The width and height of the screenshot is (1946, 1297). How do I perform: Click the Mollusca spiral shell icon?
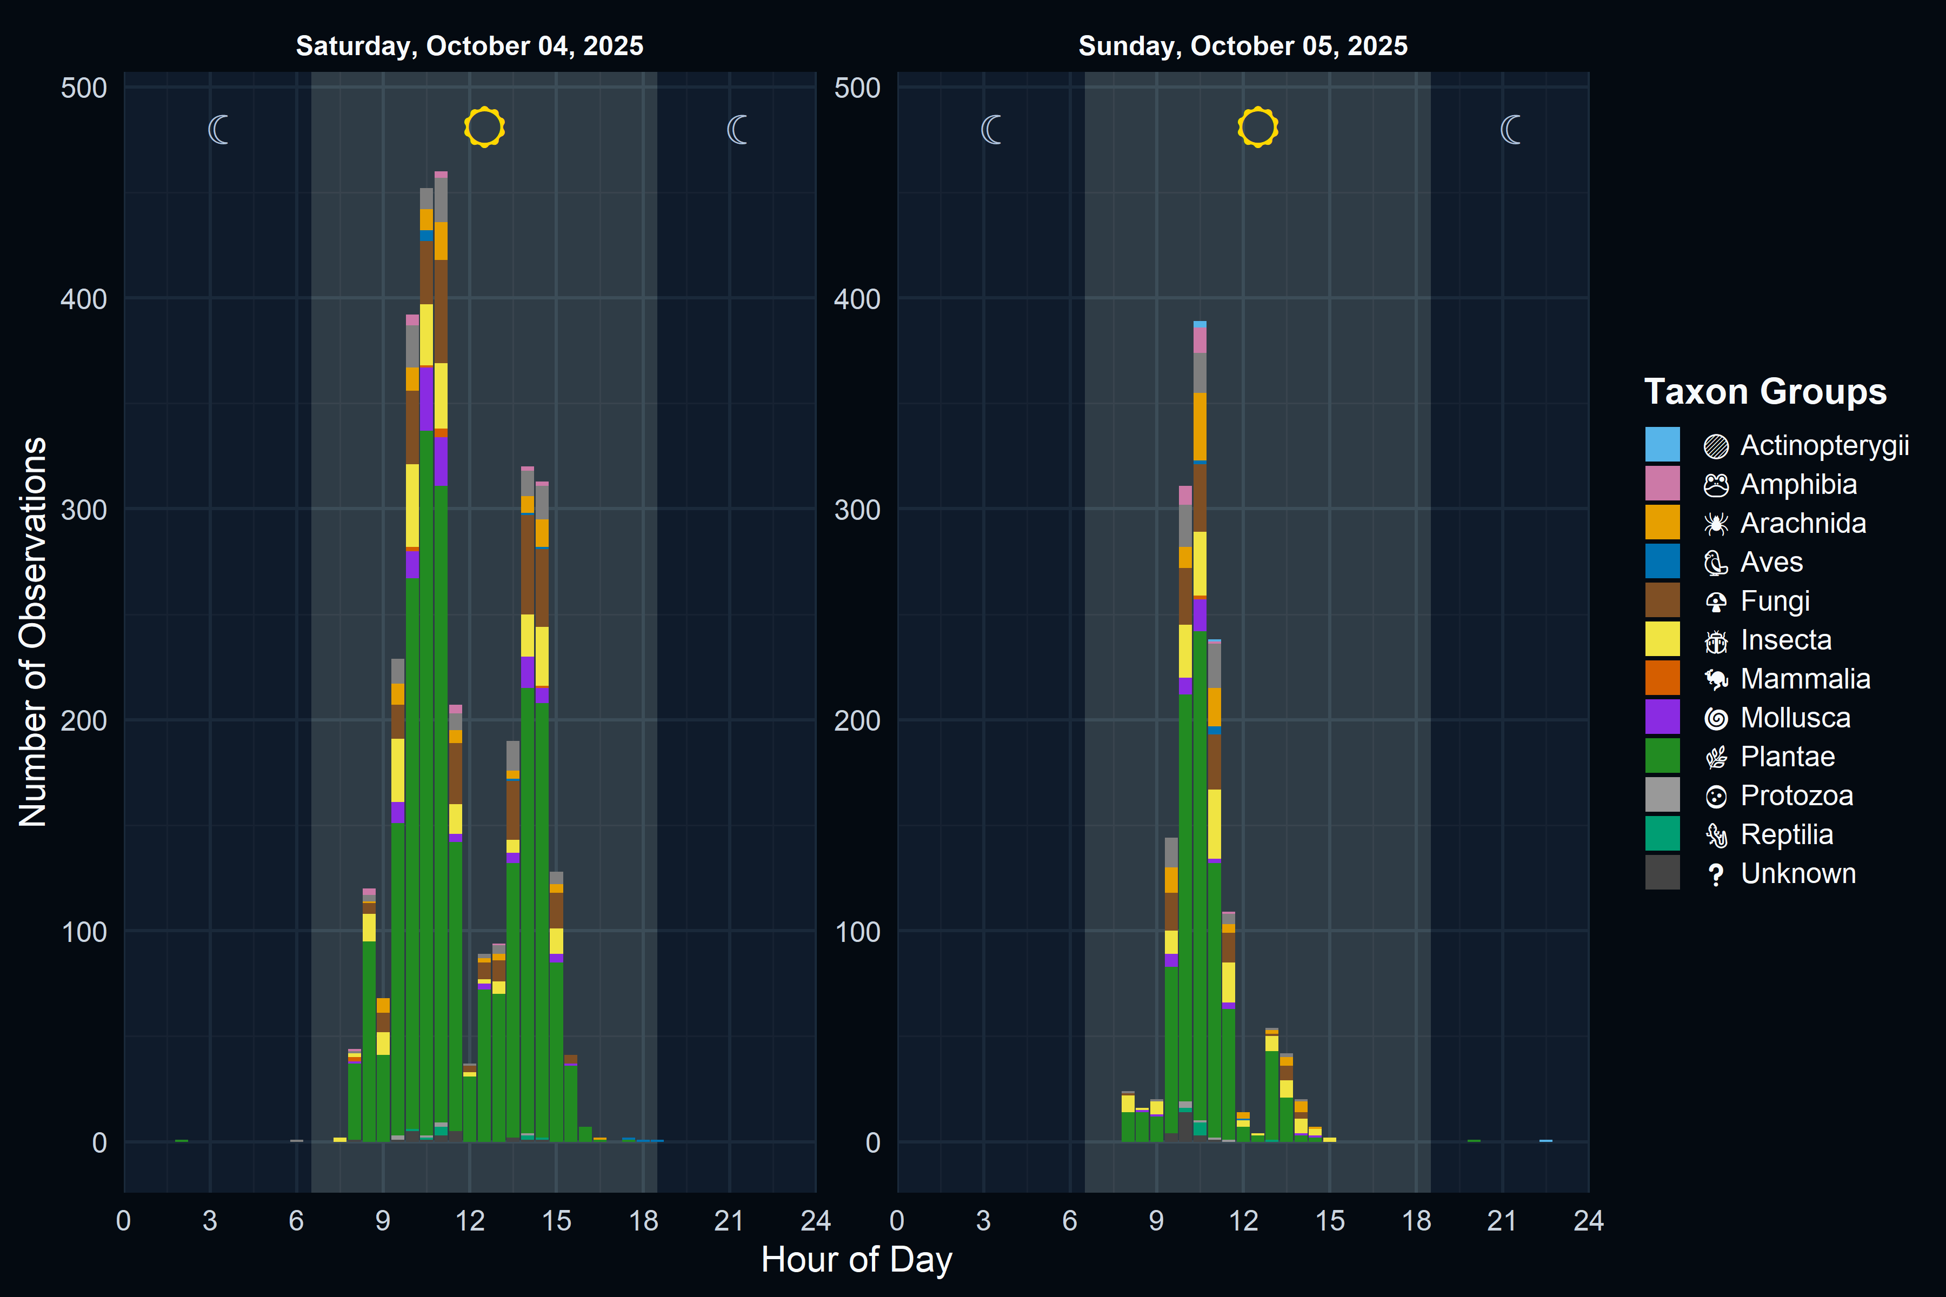(1716, 718)
